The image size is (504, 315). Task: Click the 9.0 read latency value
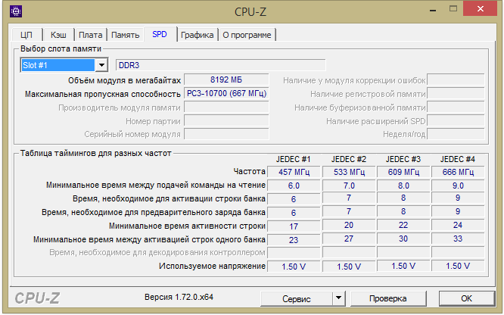coord(458,186)
